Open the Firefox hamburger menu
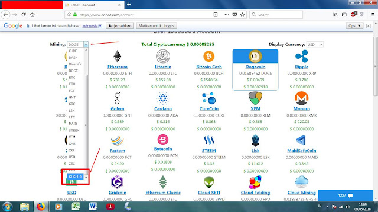The image size is (378, 212). 373,15
